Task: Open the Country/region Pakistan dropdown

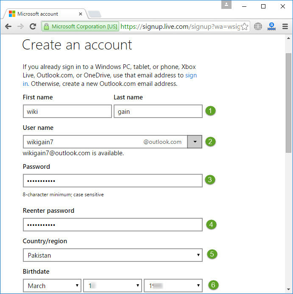Action: (113, 255)
